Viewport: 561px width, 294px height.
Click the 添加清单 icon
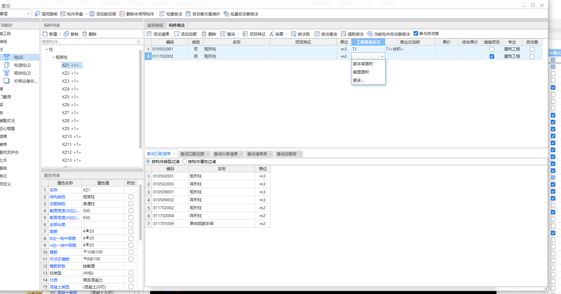pos(149,34)
